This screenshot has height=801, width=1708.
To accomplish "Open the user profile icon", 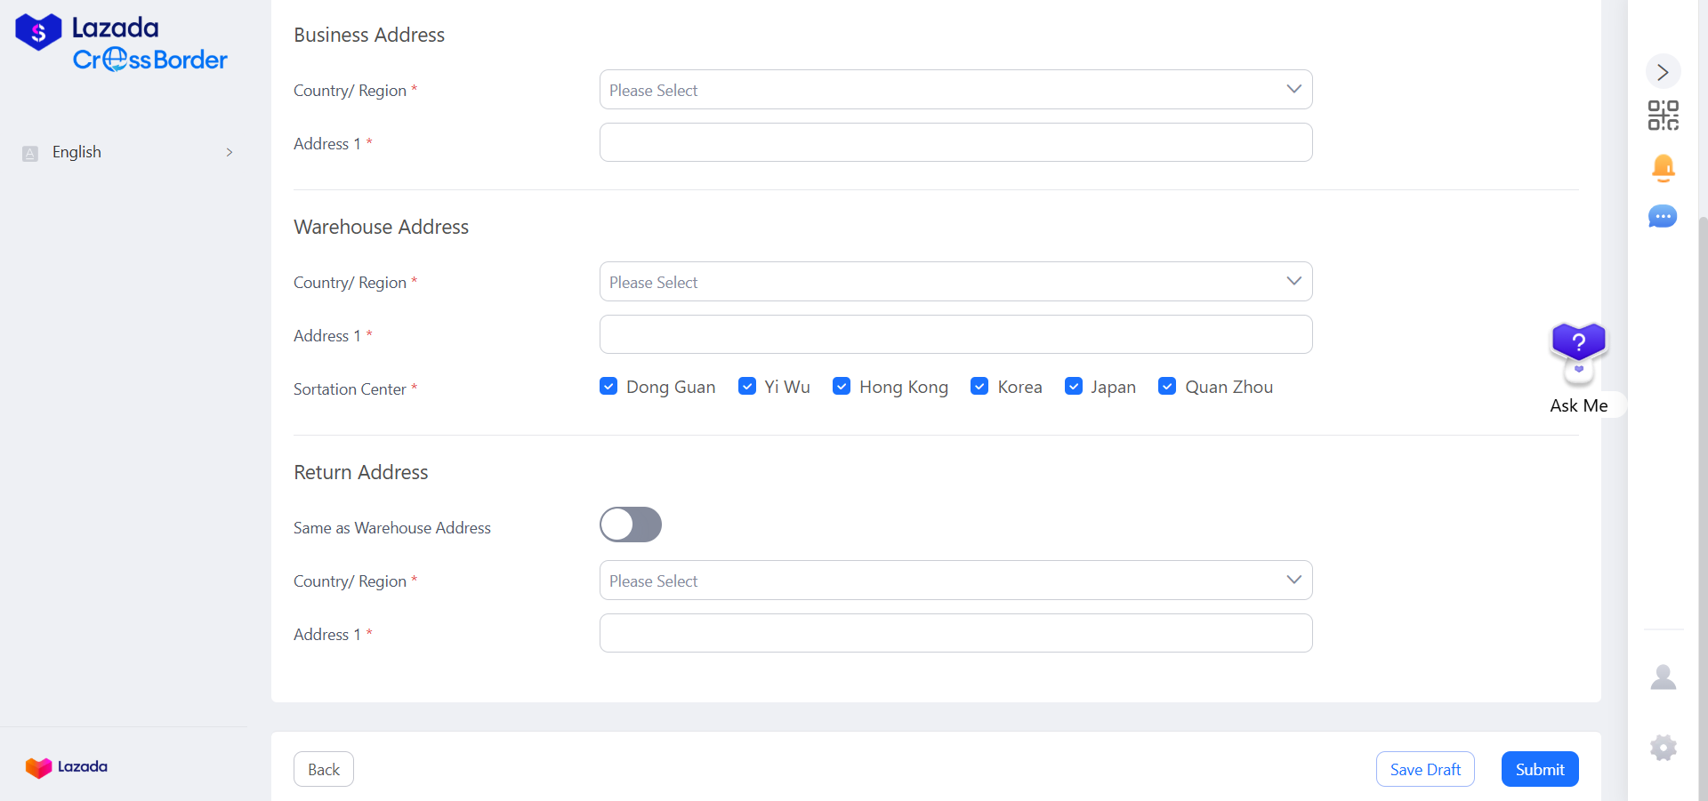I will [1663, 677].
